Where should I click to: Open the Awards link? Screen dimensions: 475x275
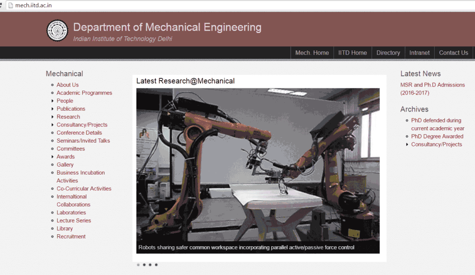65,156
